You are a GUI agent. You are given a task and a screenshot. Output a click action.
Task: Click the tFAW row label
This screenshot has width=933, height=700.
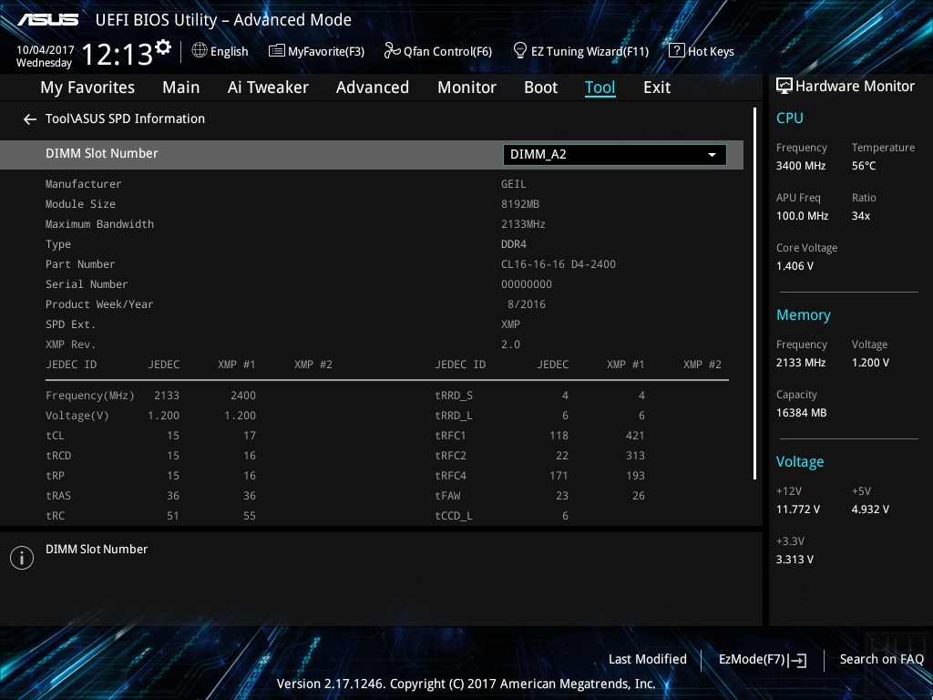tap(447, 496)
